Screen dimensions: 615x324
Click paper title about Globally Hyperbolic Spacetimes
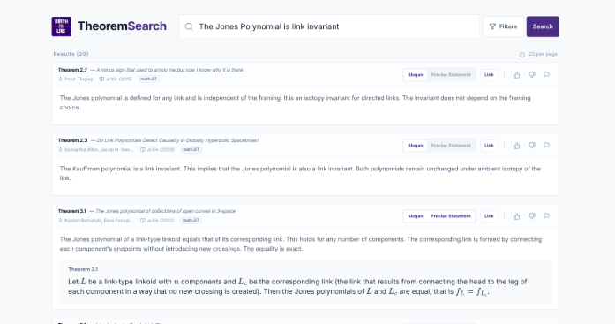click(178, 140)
